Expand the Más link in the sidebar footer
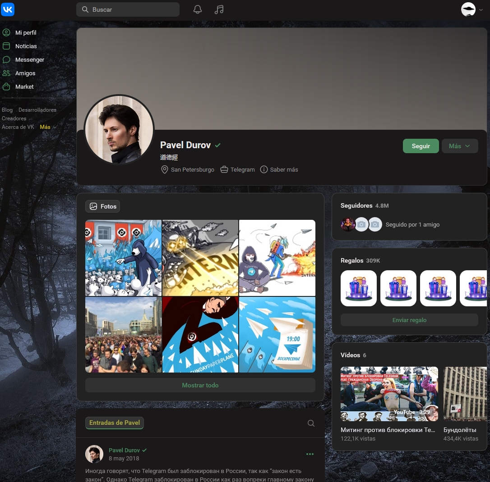 (x=48, y=127)
